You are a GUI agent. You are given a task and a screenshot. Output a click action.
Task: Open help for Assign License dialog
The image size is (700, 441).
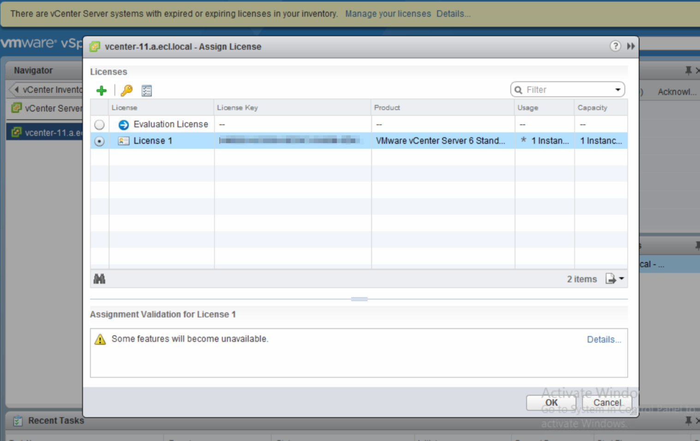click(615, 46)
